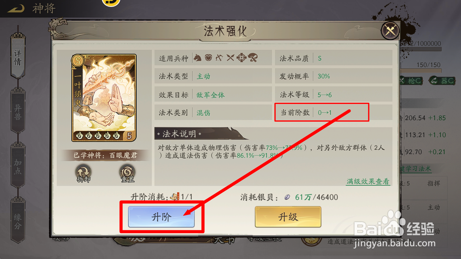Click the blue 升阶 button
This screenshot has height=259, width=461.
[161, 217]
